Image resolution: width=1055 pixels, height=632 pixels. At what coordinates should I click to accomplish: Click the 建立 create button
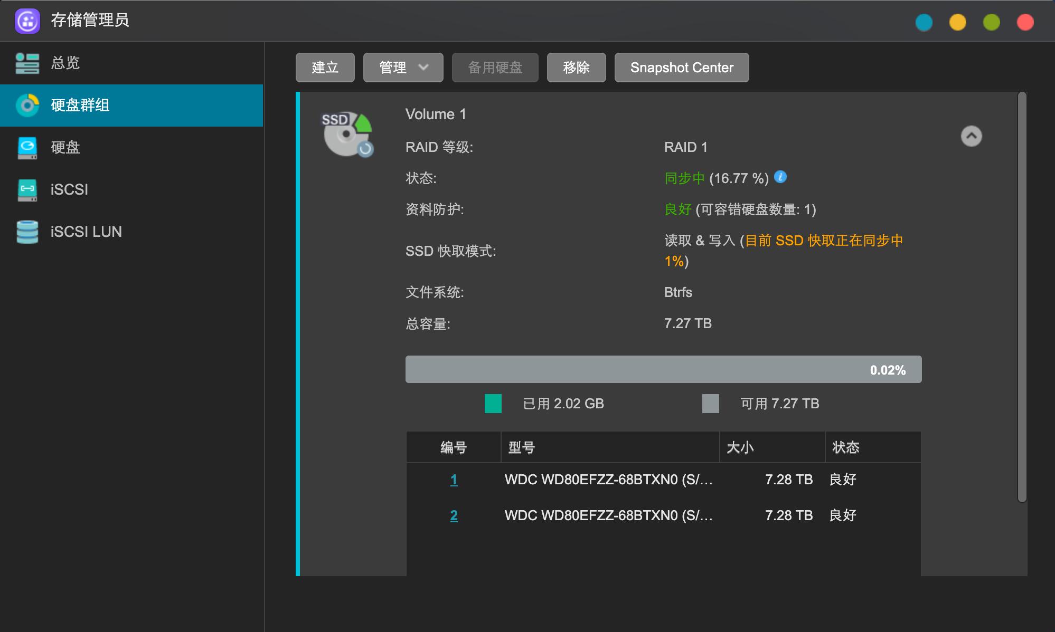325,67
